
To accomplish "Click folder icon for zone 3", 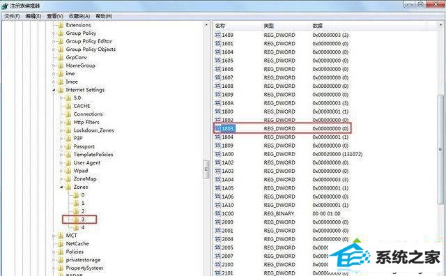I will point(76,220).
